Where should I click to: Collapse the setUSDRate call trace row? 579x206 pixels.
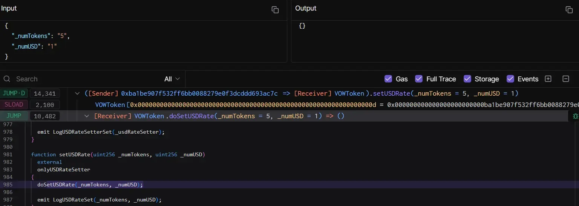point(78,93)
